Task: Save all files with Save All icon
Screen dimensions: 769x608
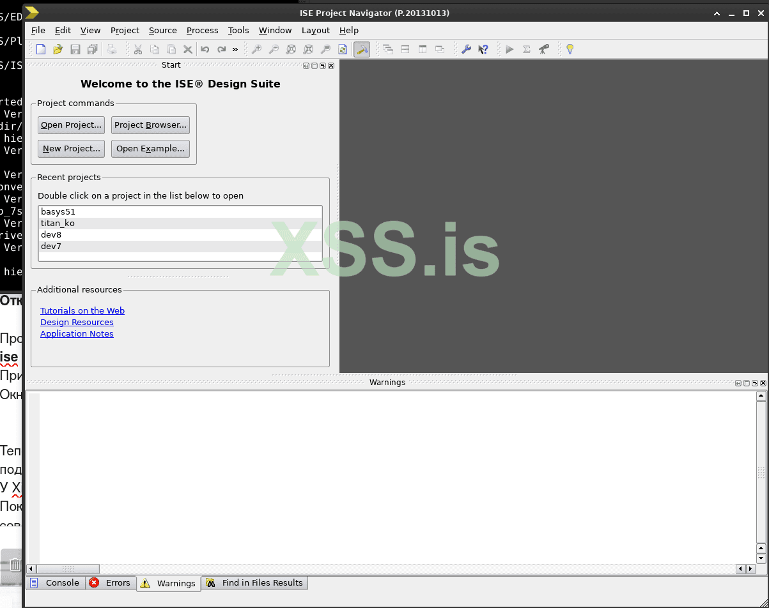Action: coord(91,49)
